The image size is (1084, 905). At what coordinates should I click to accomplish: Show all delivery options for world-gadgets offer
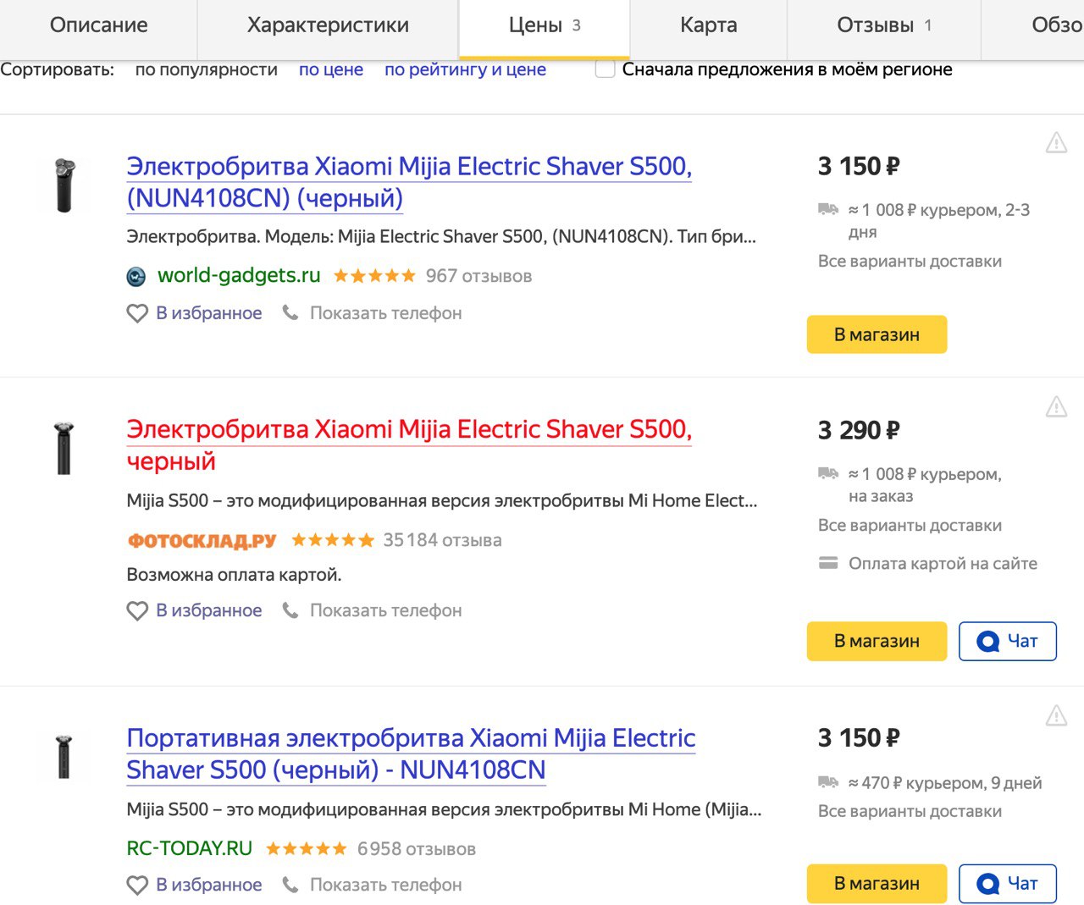pos(910,262)
